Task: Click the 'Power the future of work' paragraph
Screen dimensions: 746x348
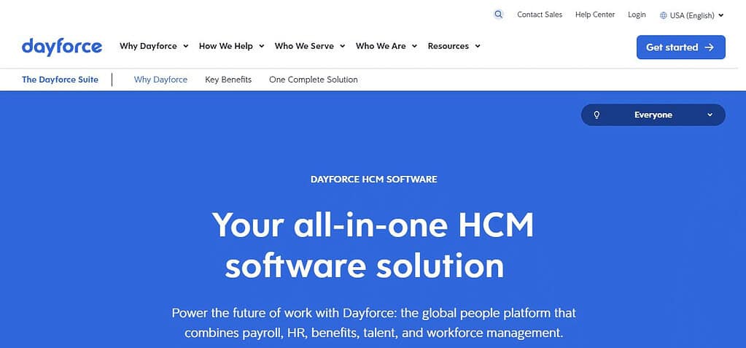Action: pos(374,322)
